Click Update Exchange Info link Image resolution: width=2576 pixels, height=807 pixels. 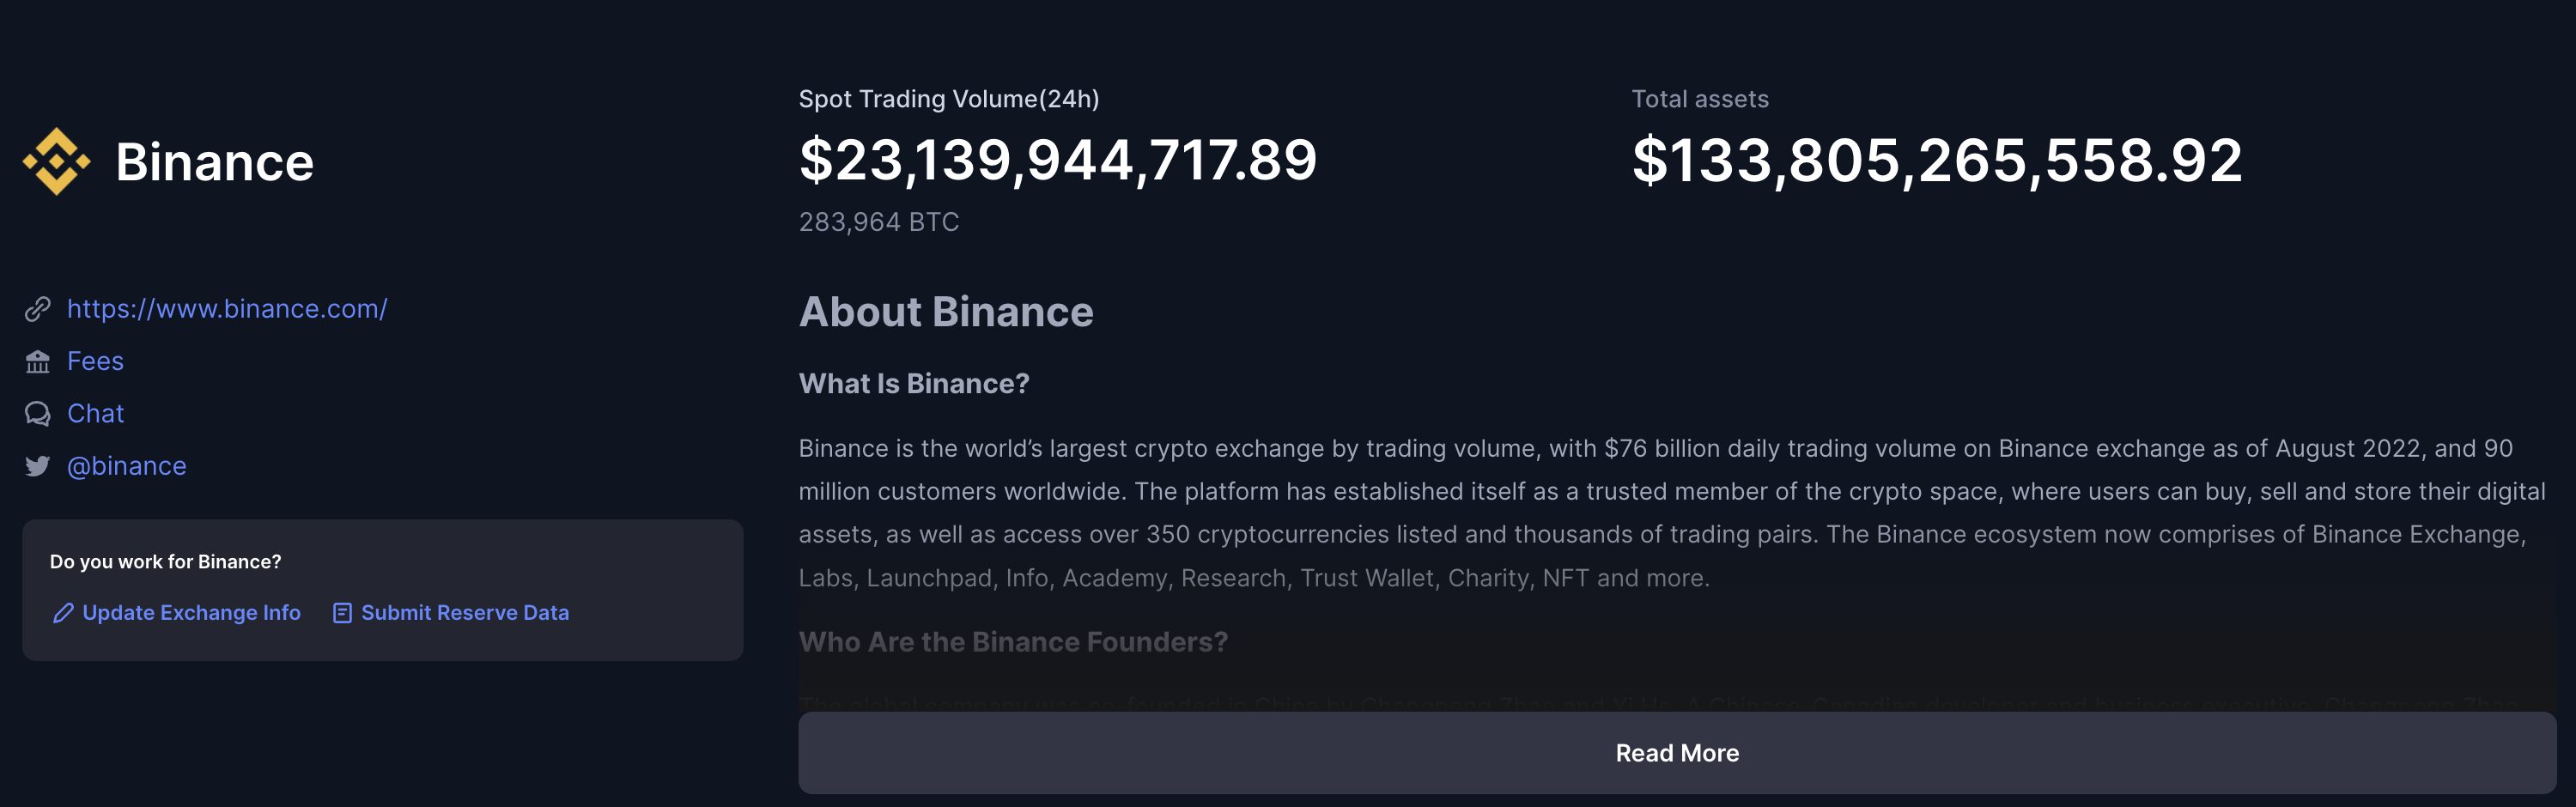click(x=191, y=613)
